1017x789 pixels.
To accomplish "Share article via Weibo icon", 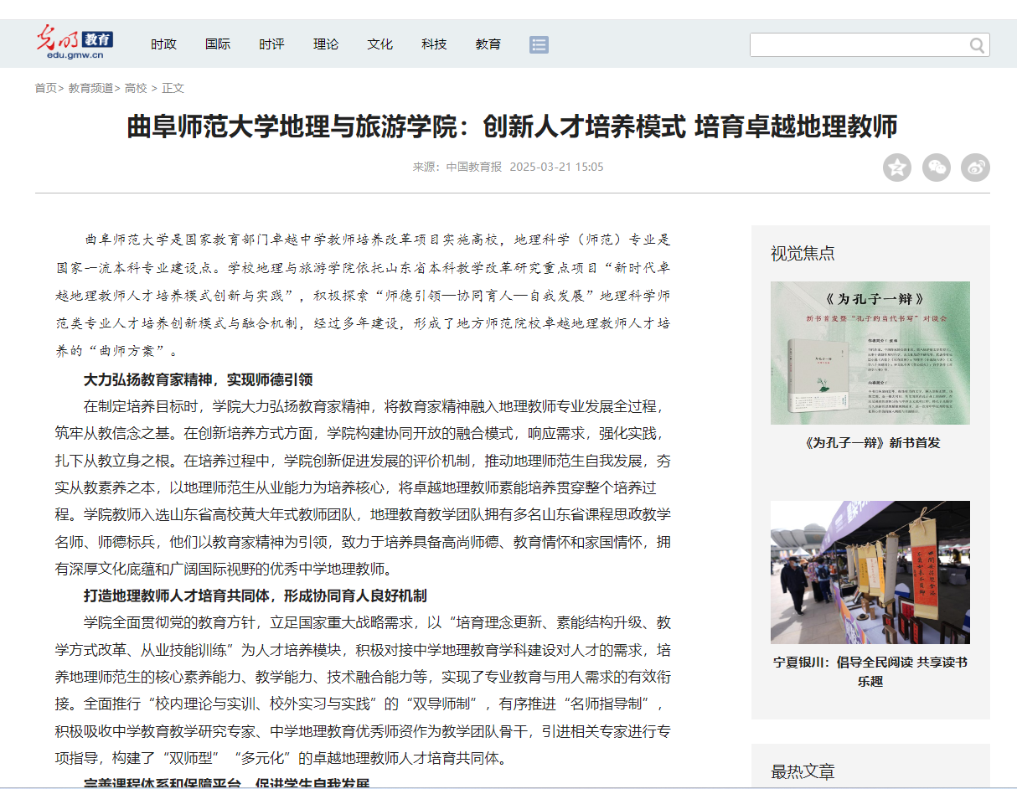I will [x=975, y=168].
